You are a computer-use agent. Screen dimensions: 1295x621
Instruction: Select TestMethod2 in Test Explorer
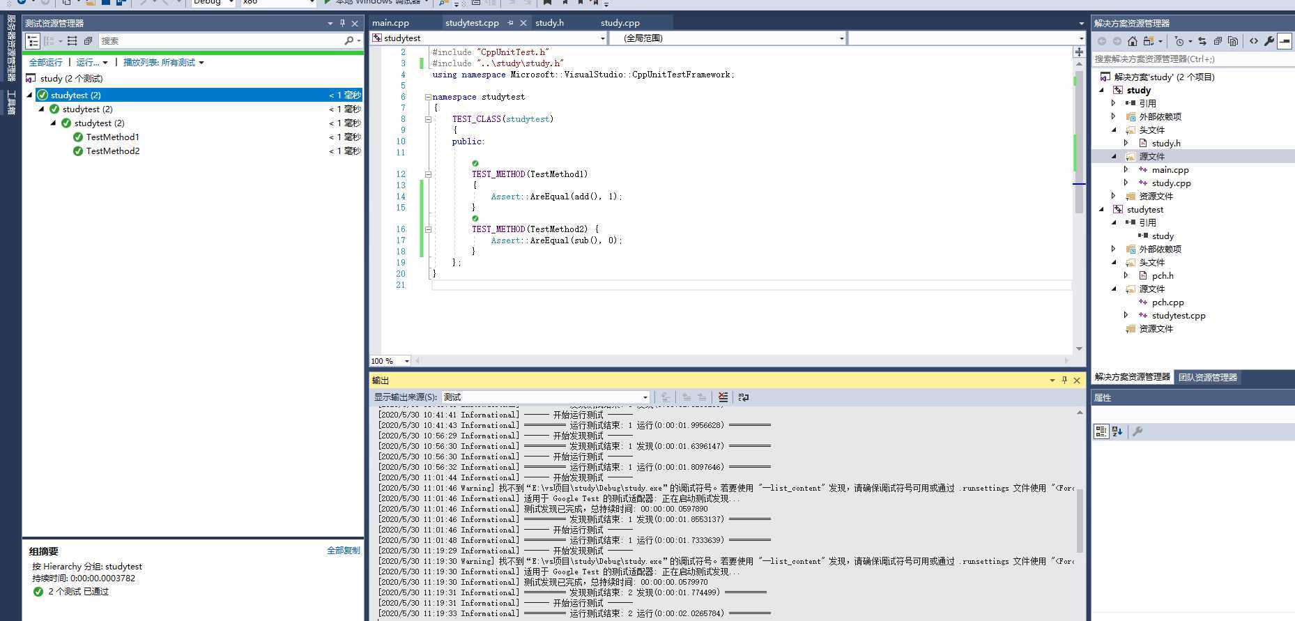tap(112, 151)
